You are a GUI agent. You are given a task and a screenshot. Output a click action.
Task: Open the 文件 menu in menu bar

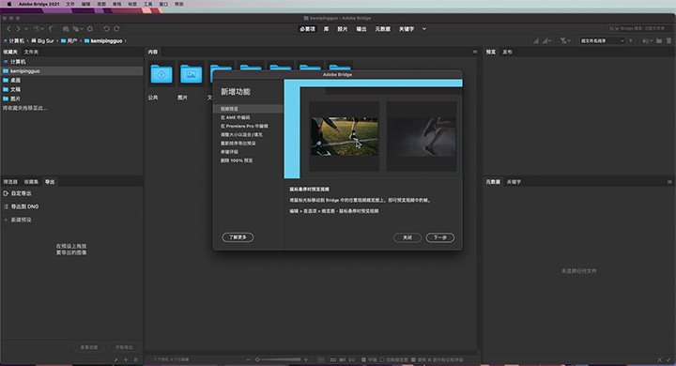(x=70, y=4)
